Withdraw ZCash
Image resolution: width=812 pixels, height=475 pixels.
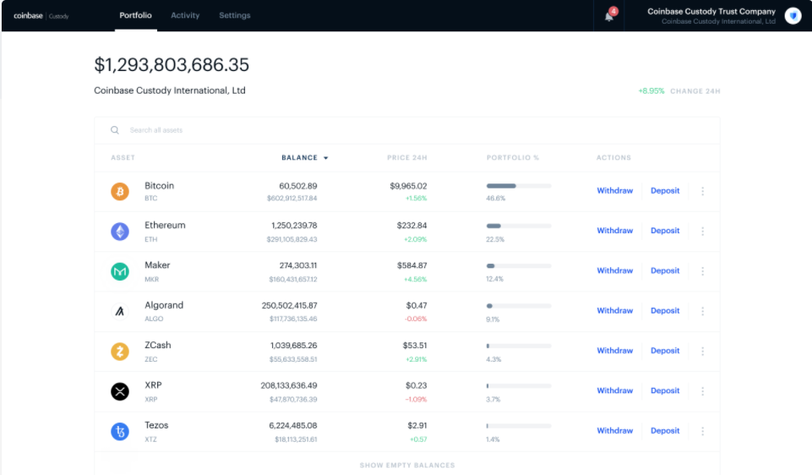614,351
